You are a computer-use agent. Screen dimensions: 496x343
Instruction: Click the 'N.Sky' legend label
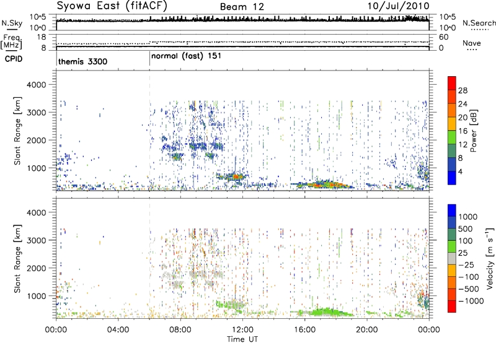click(x=12, y=23)
